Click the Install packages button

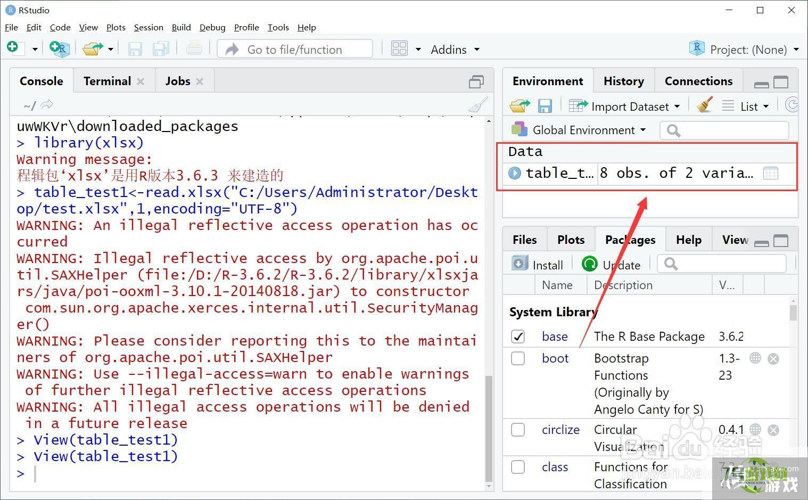click(538, 264)
